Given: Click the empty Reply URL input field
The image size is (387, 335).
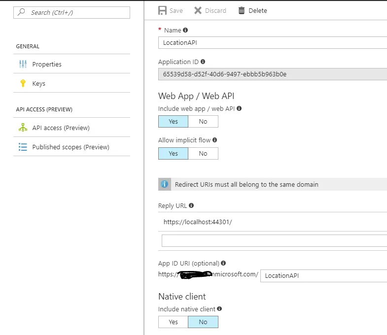Looking at the screenshot, I should pyautogui.click(x=274, y=240).
